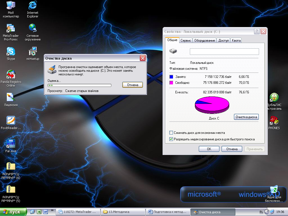288x216 pixels.
Task: Open the recycle bin icon on desktop
Action: point(274,194)
